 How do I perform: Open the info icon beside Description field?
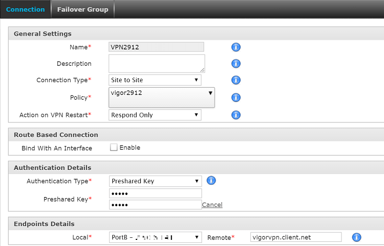pyautogui.click(x=236, y=63)
